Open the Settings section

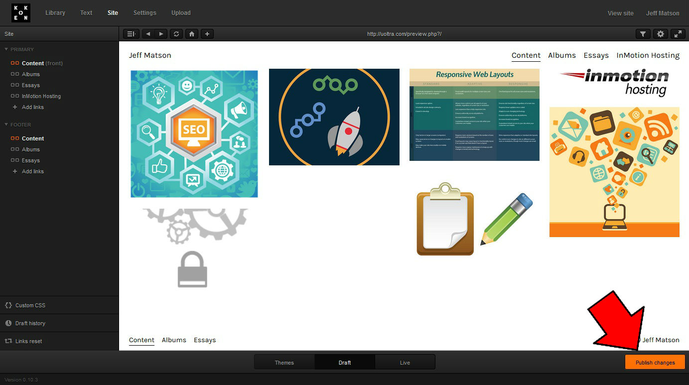click(x=145, y=13)
